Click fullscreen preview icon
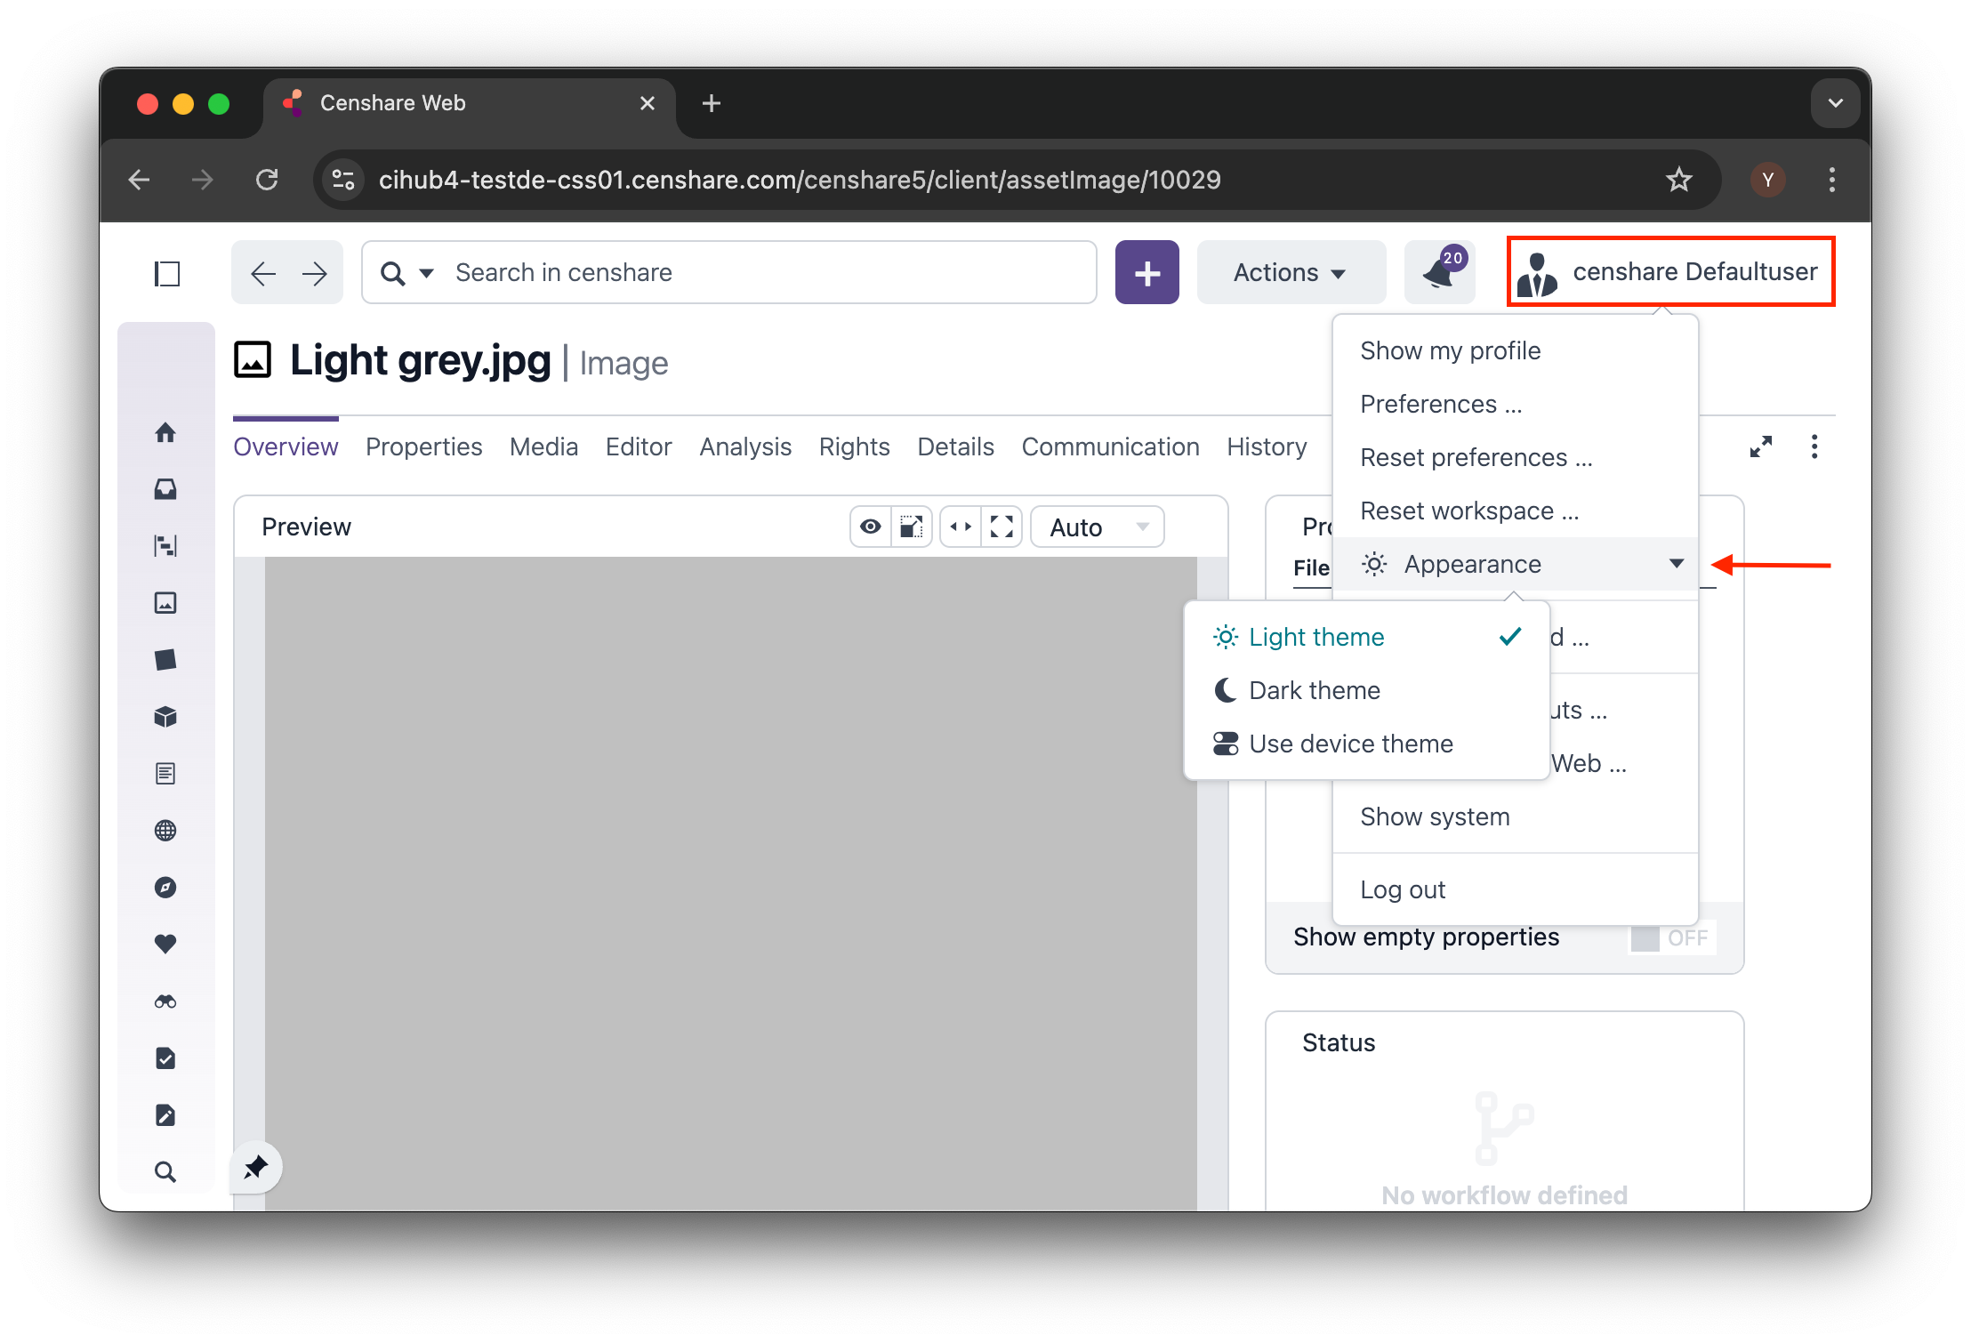Image resolution: width=1971 pixels, height=1343 pixels. click(x=1002, y=527)
